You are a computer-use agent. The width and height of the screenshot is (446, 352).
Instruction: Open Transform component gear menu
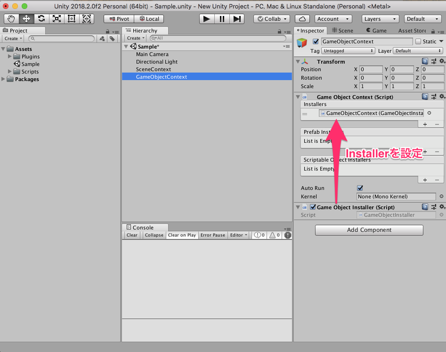(x=442, y=61)
